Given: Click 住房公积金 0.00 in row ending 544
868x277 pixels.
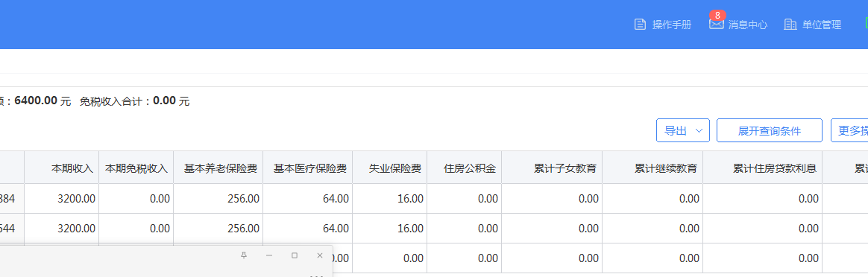Looking at the screenshot, I should pos(488,229).
